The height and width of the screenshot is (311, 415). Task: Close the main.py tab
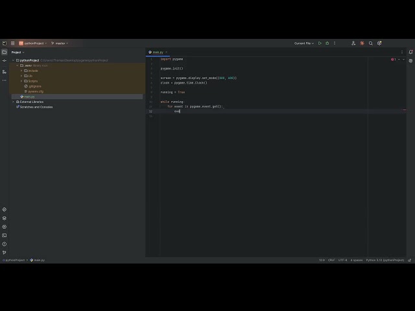166,52
